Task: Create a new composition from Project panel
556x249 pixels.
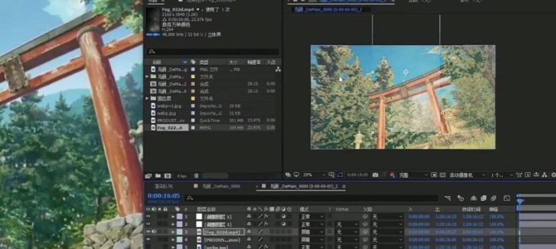Action: [167, 176]
